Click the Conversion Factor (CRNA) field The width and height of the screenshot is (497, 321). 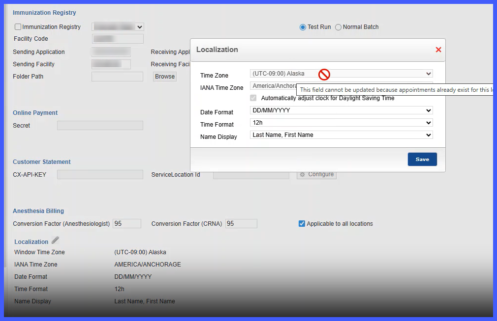(241, 224)
